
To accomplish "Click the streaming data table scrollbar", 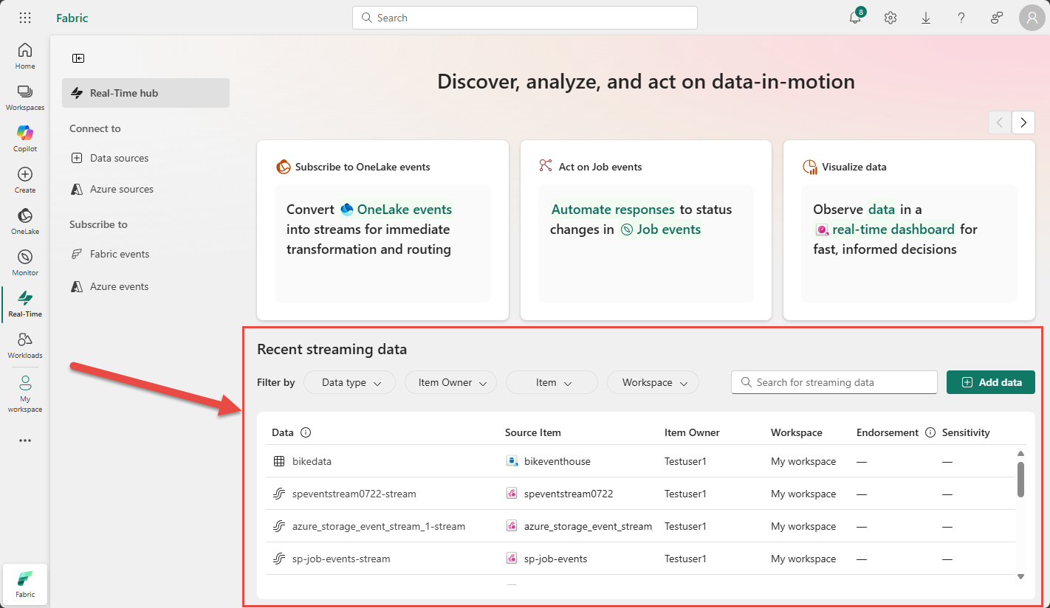I will [1021, 480].
